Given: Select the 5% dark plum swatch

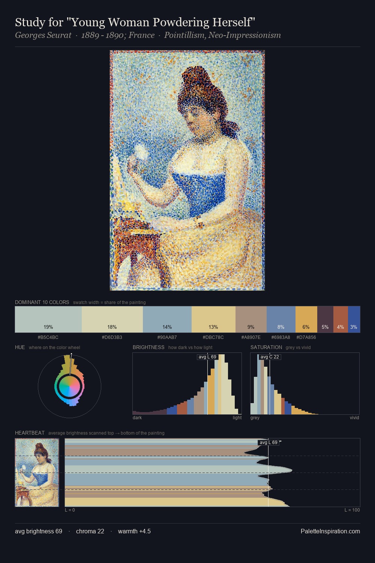Looking at the screenshot, I should [x=325, y=319].
